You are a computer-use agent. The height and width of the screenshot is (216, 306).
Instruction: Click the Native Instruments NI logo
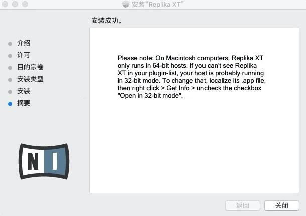pos(44,161)
